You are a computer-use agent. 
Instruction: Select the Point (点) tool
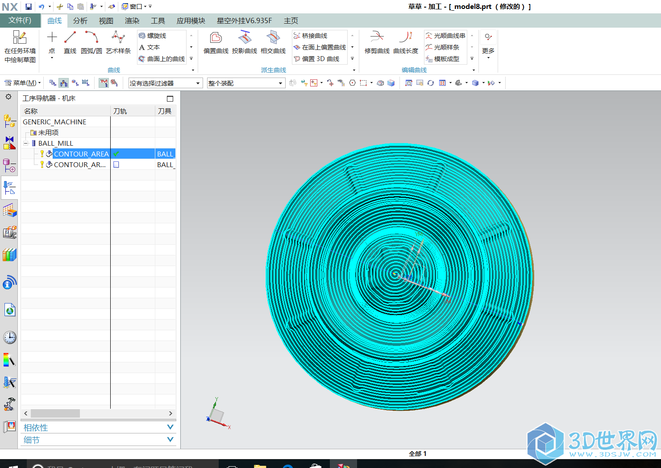click(52, 43)
